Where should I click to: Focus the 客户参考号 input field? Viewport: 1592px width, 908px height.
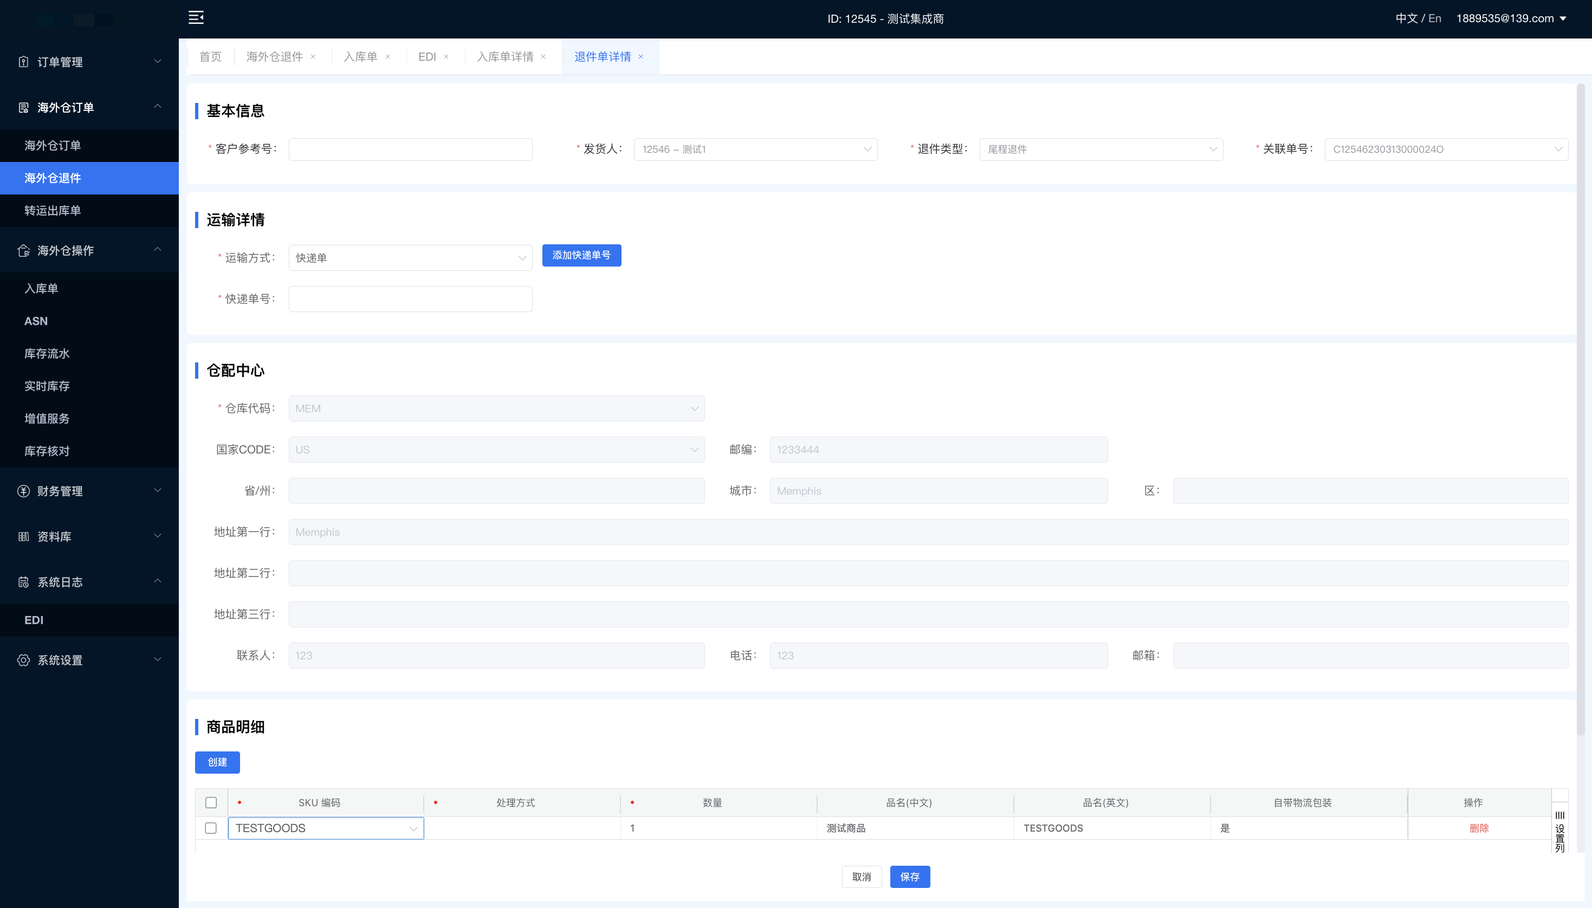click(x=410, y=149)
